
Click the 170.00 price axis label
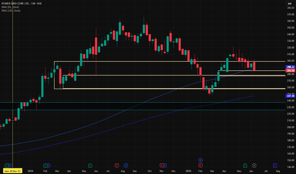(290, 147)
